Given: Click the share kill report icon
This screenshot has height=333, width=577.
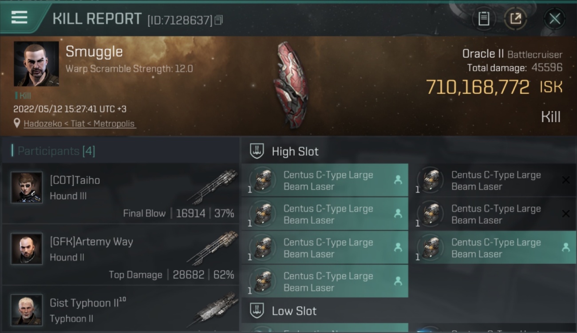Looking at the screenshot, I should click(x=515, y=19).
